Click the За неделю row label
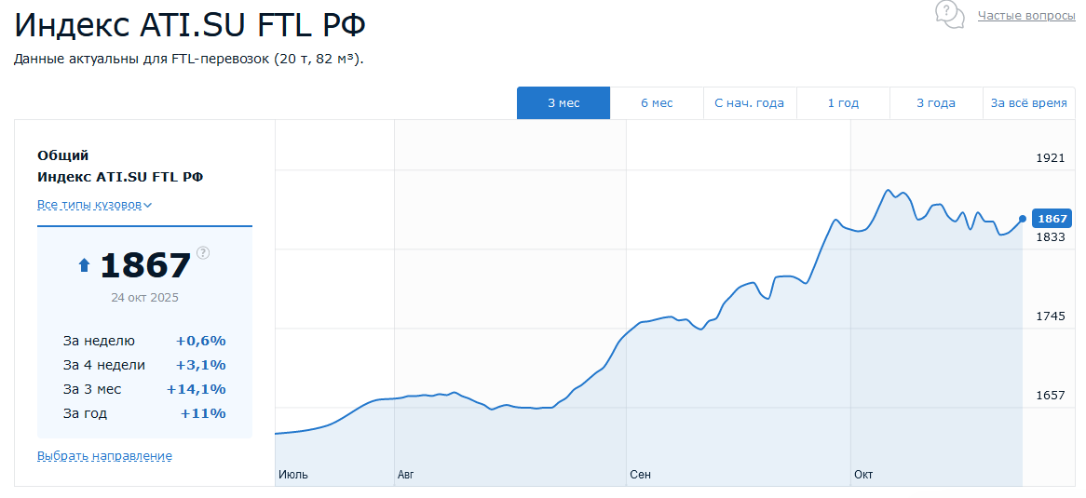Viewport: 1086px width, 498px height. click(99, 341)
